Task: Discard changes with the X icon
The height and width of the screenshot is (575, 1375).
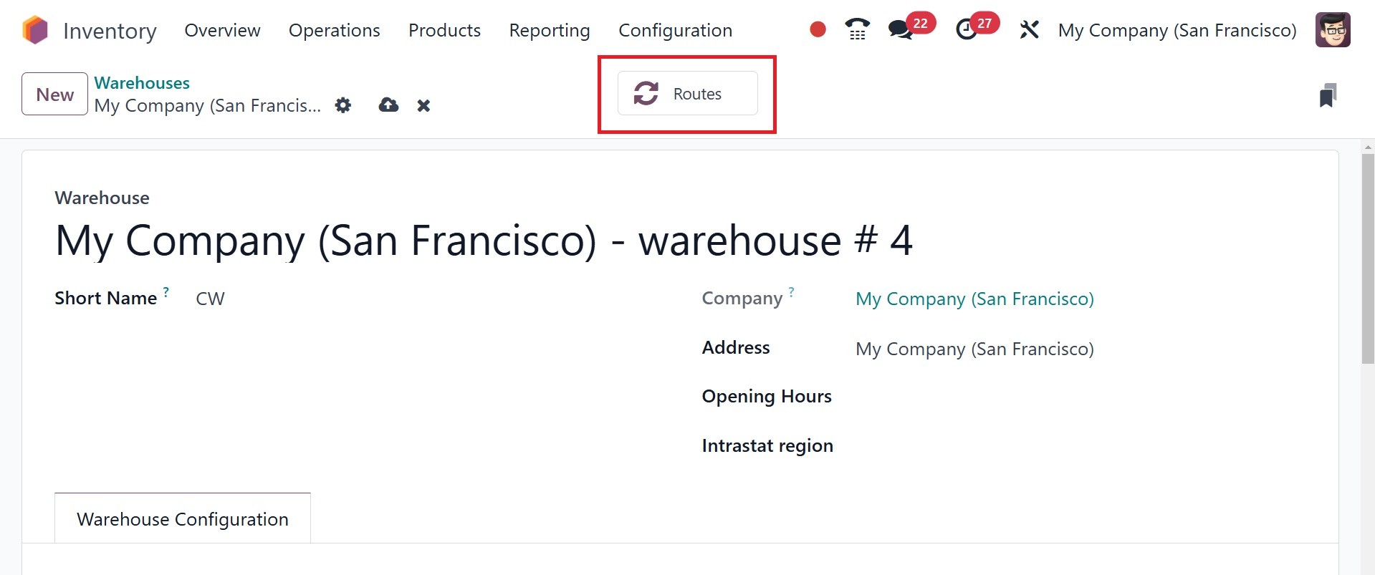Action: [423, 106]
